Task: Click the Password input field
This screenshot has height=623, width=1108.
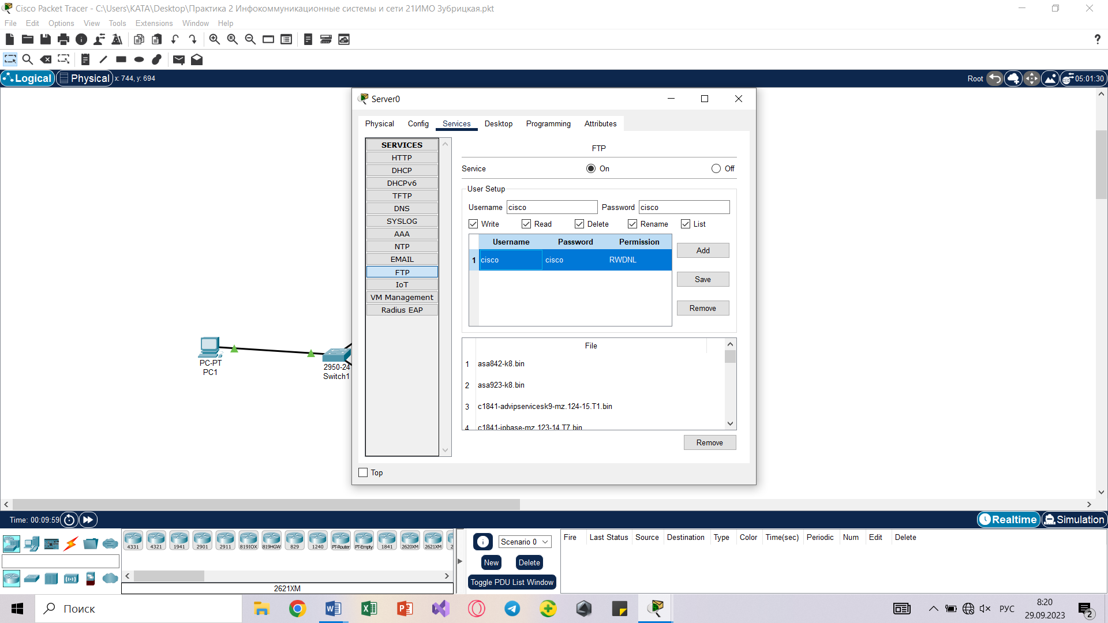Action: tap(684, 207)
